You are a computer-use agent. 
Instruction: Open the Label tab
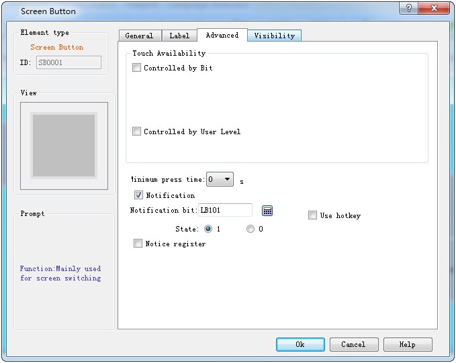(x=179, y=36)
